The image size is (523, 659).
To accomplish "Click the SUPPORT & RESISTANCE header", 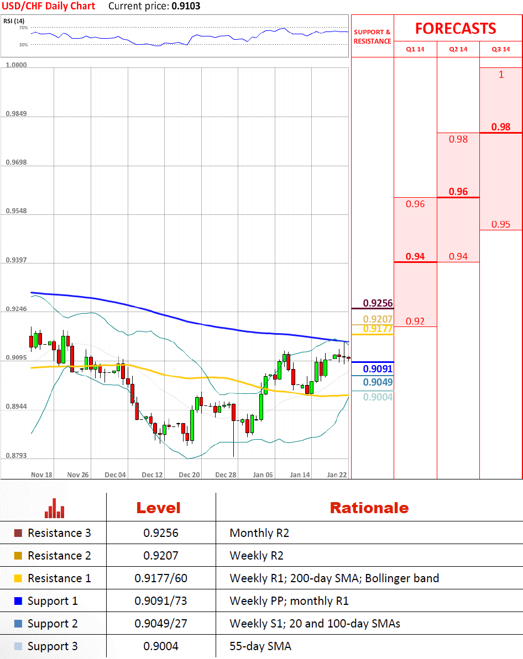I will [x=373, y=36].
